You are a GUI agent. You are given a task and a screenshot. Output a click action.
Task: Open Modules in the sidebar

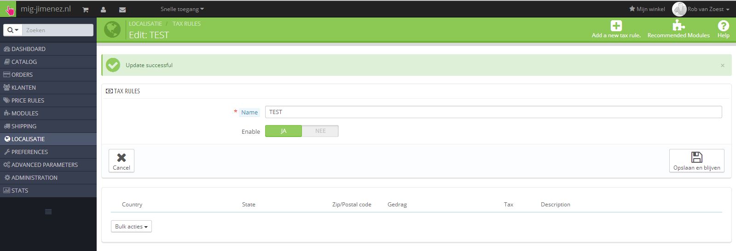point(48,113)
